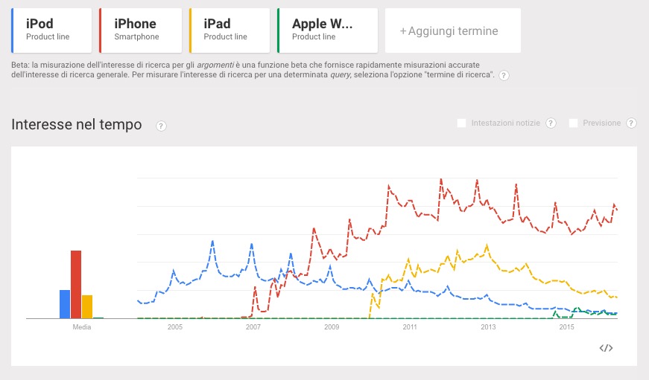
Task: Click the 2015 timeline year label
Action: 566,327
